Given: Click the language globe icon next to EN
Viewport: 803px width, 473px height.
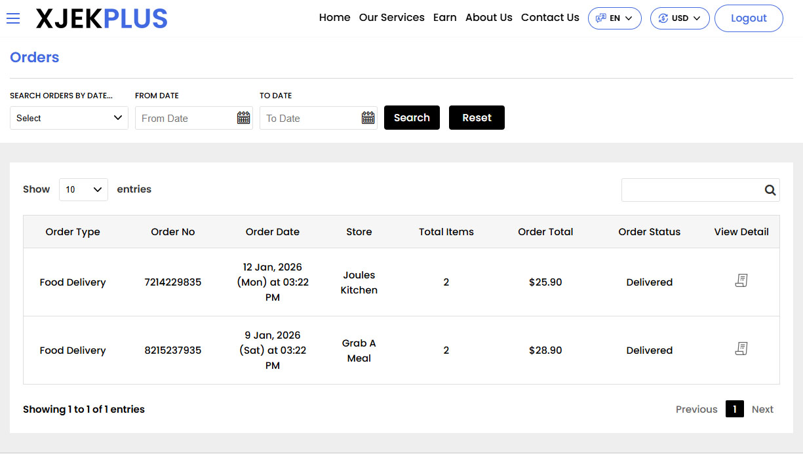Looking at the screenshot, I should pos(600,18).
